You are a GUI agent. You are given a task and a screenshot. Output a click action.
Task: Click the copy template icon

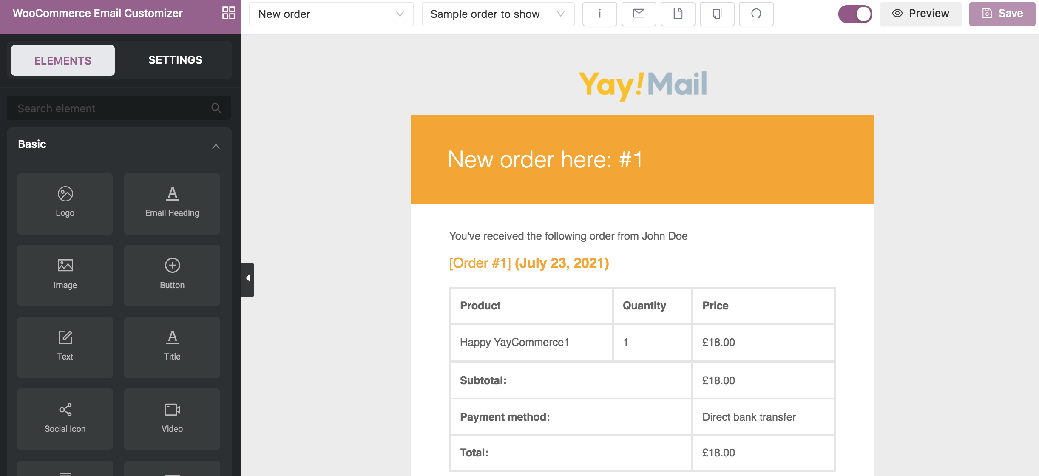pyautogui.click(x=717, y=14)
